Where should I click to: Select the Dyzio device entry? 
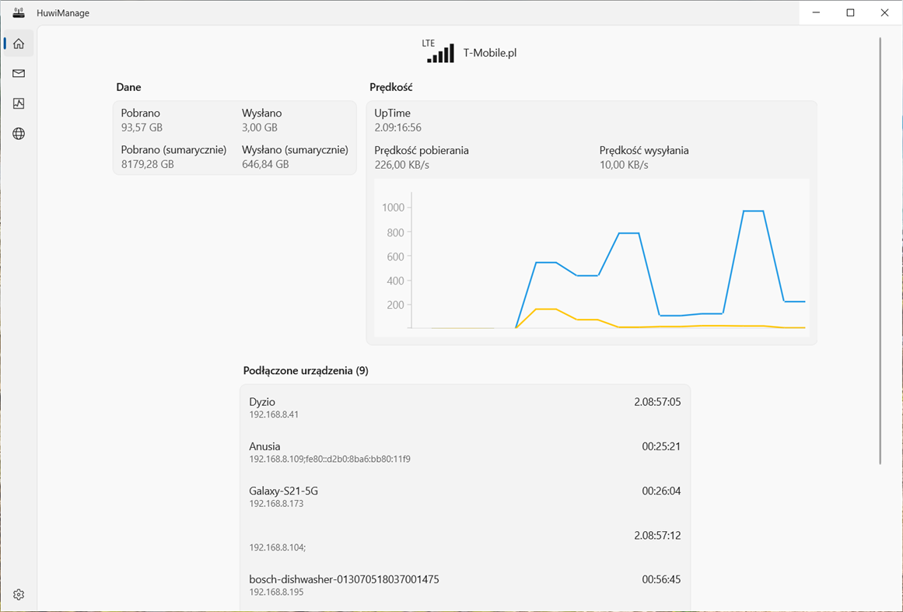pyautogui.click(x=463, y=407)
